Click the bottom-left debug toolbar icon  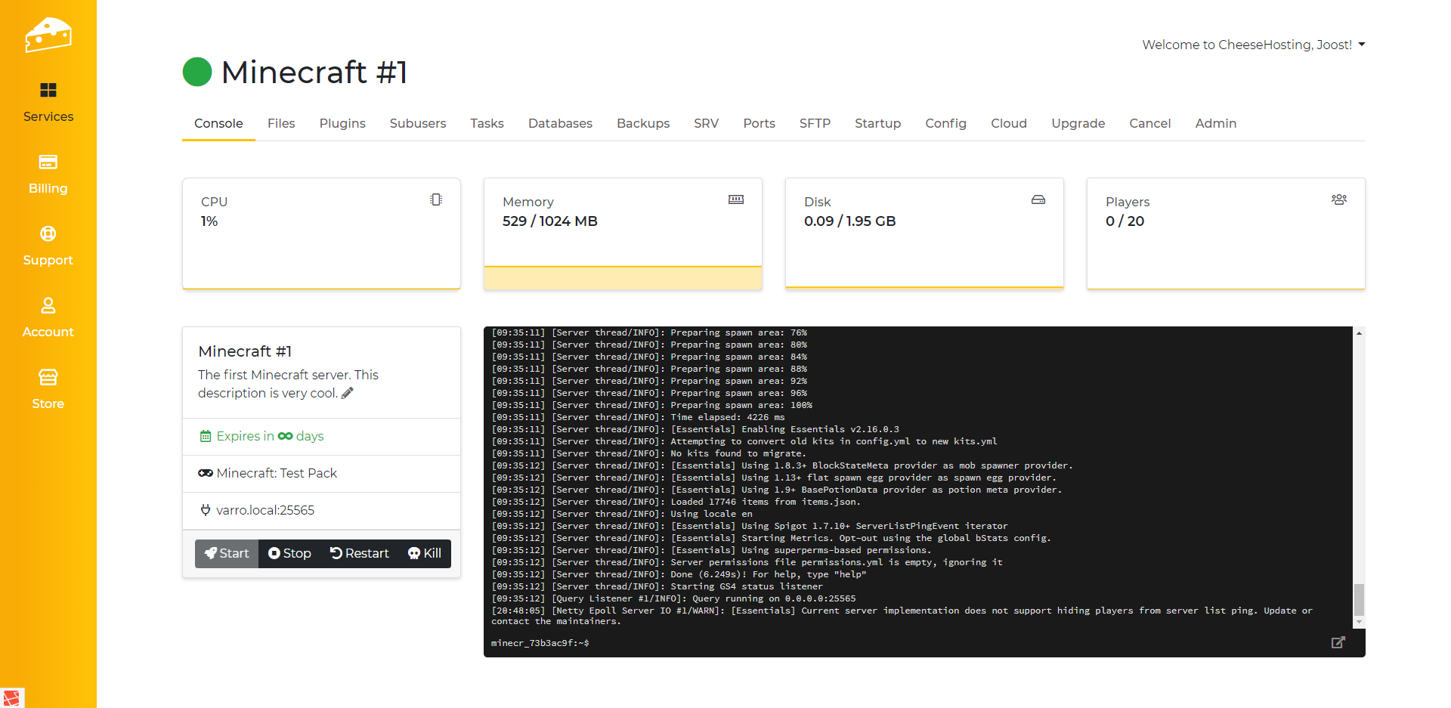(11, 697)
